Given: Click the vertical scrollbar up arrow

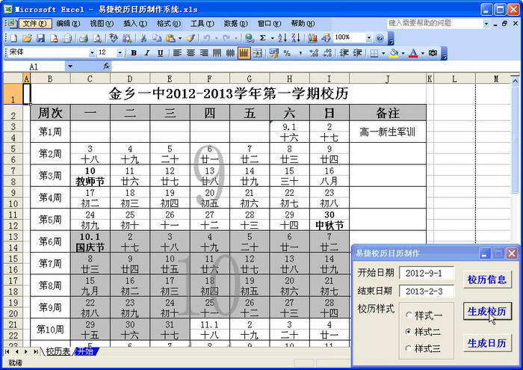Looking at the screenshot, I should point(515,81).
